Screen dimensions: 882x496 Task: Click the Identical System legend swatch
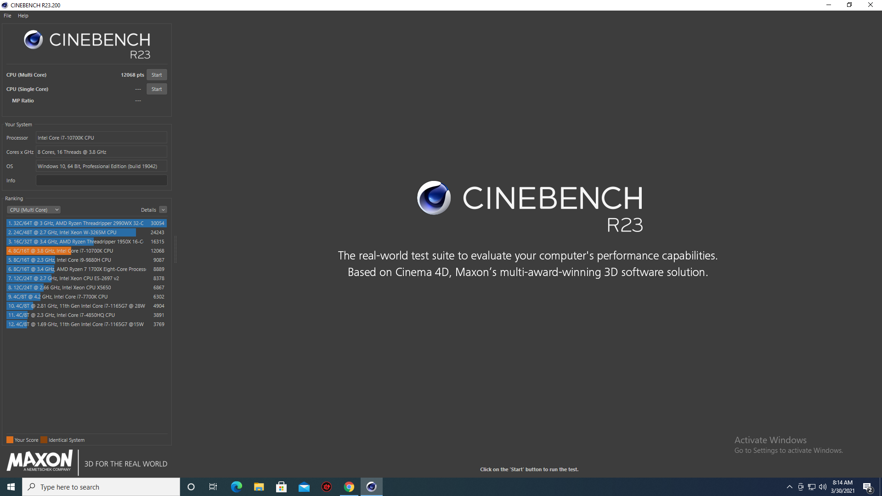coord(44,440)
